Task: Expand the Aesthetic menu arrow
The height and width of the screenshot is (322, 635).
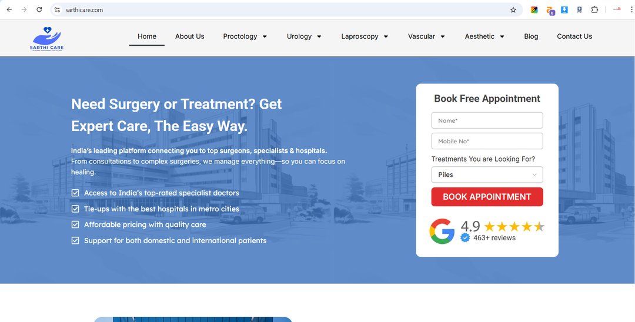Action: tap(502, 36)
